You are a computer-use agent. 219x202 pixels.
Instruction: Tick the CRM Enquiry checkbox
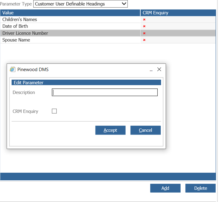tap(54, 111)
